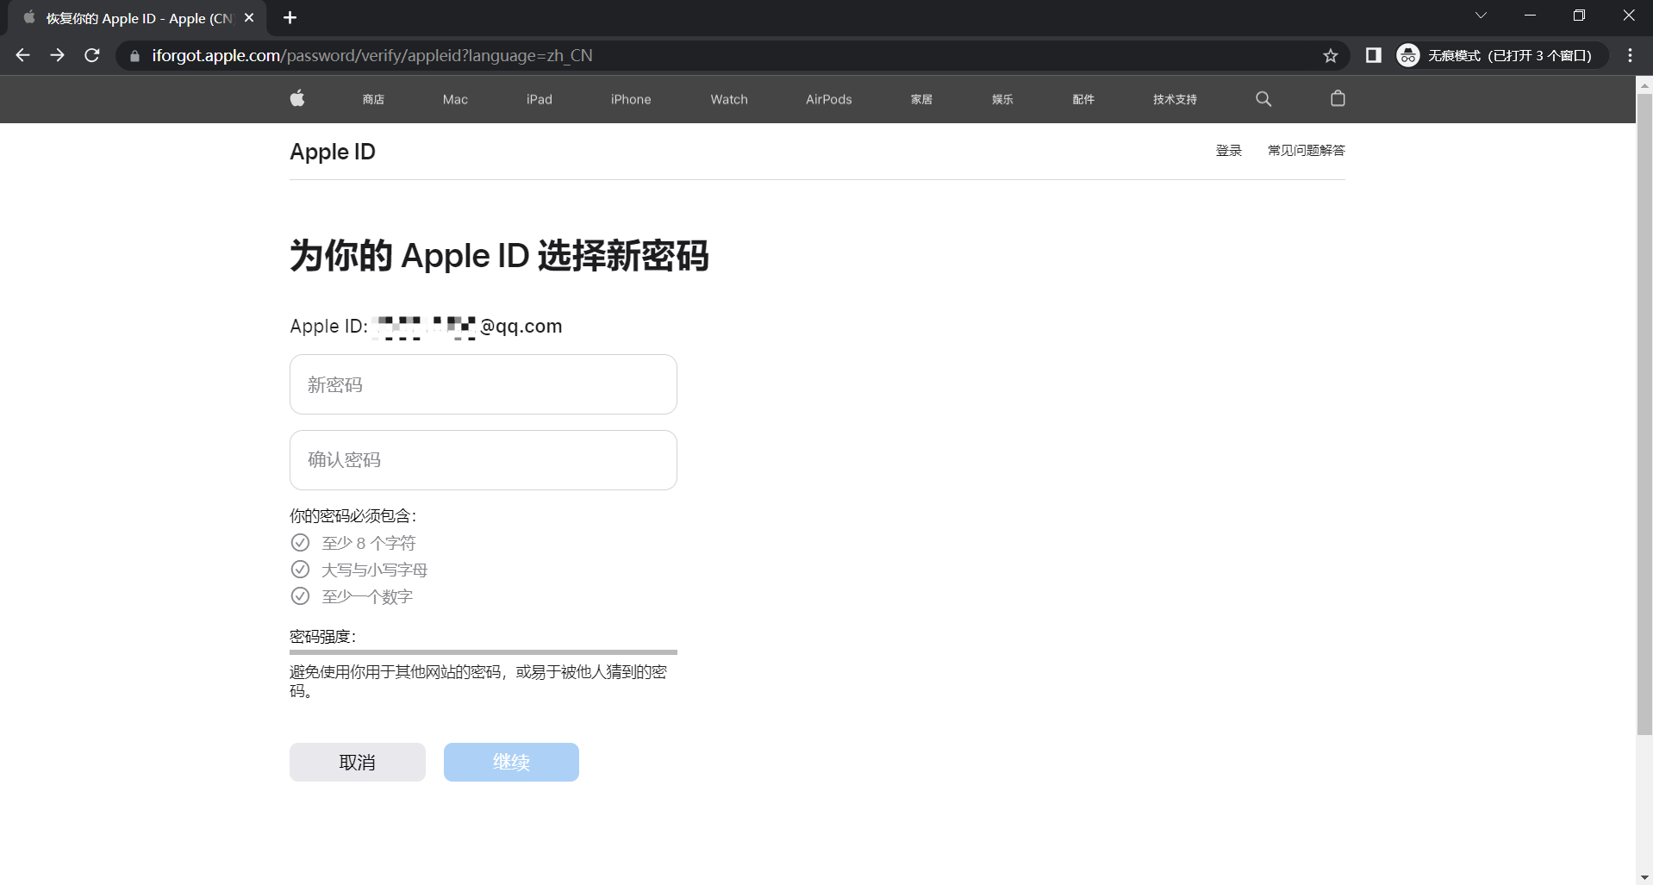Click the 避免使用你用于其他网站的密码 hint text

478,681
